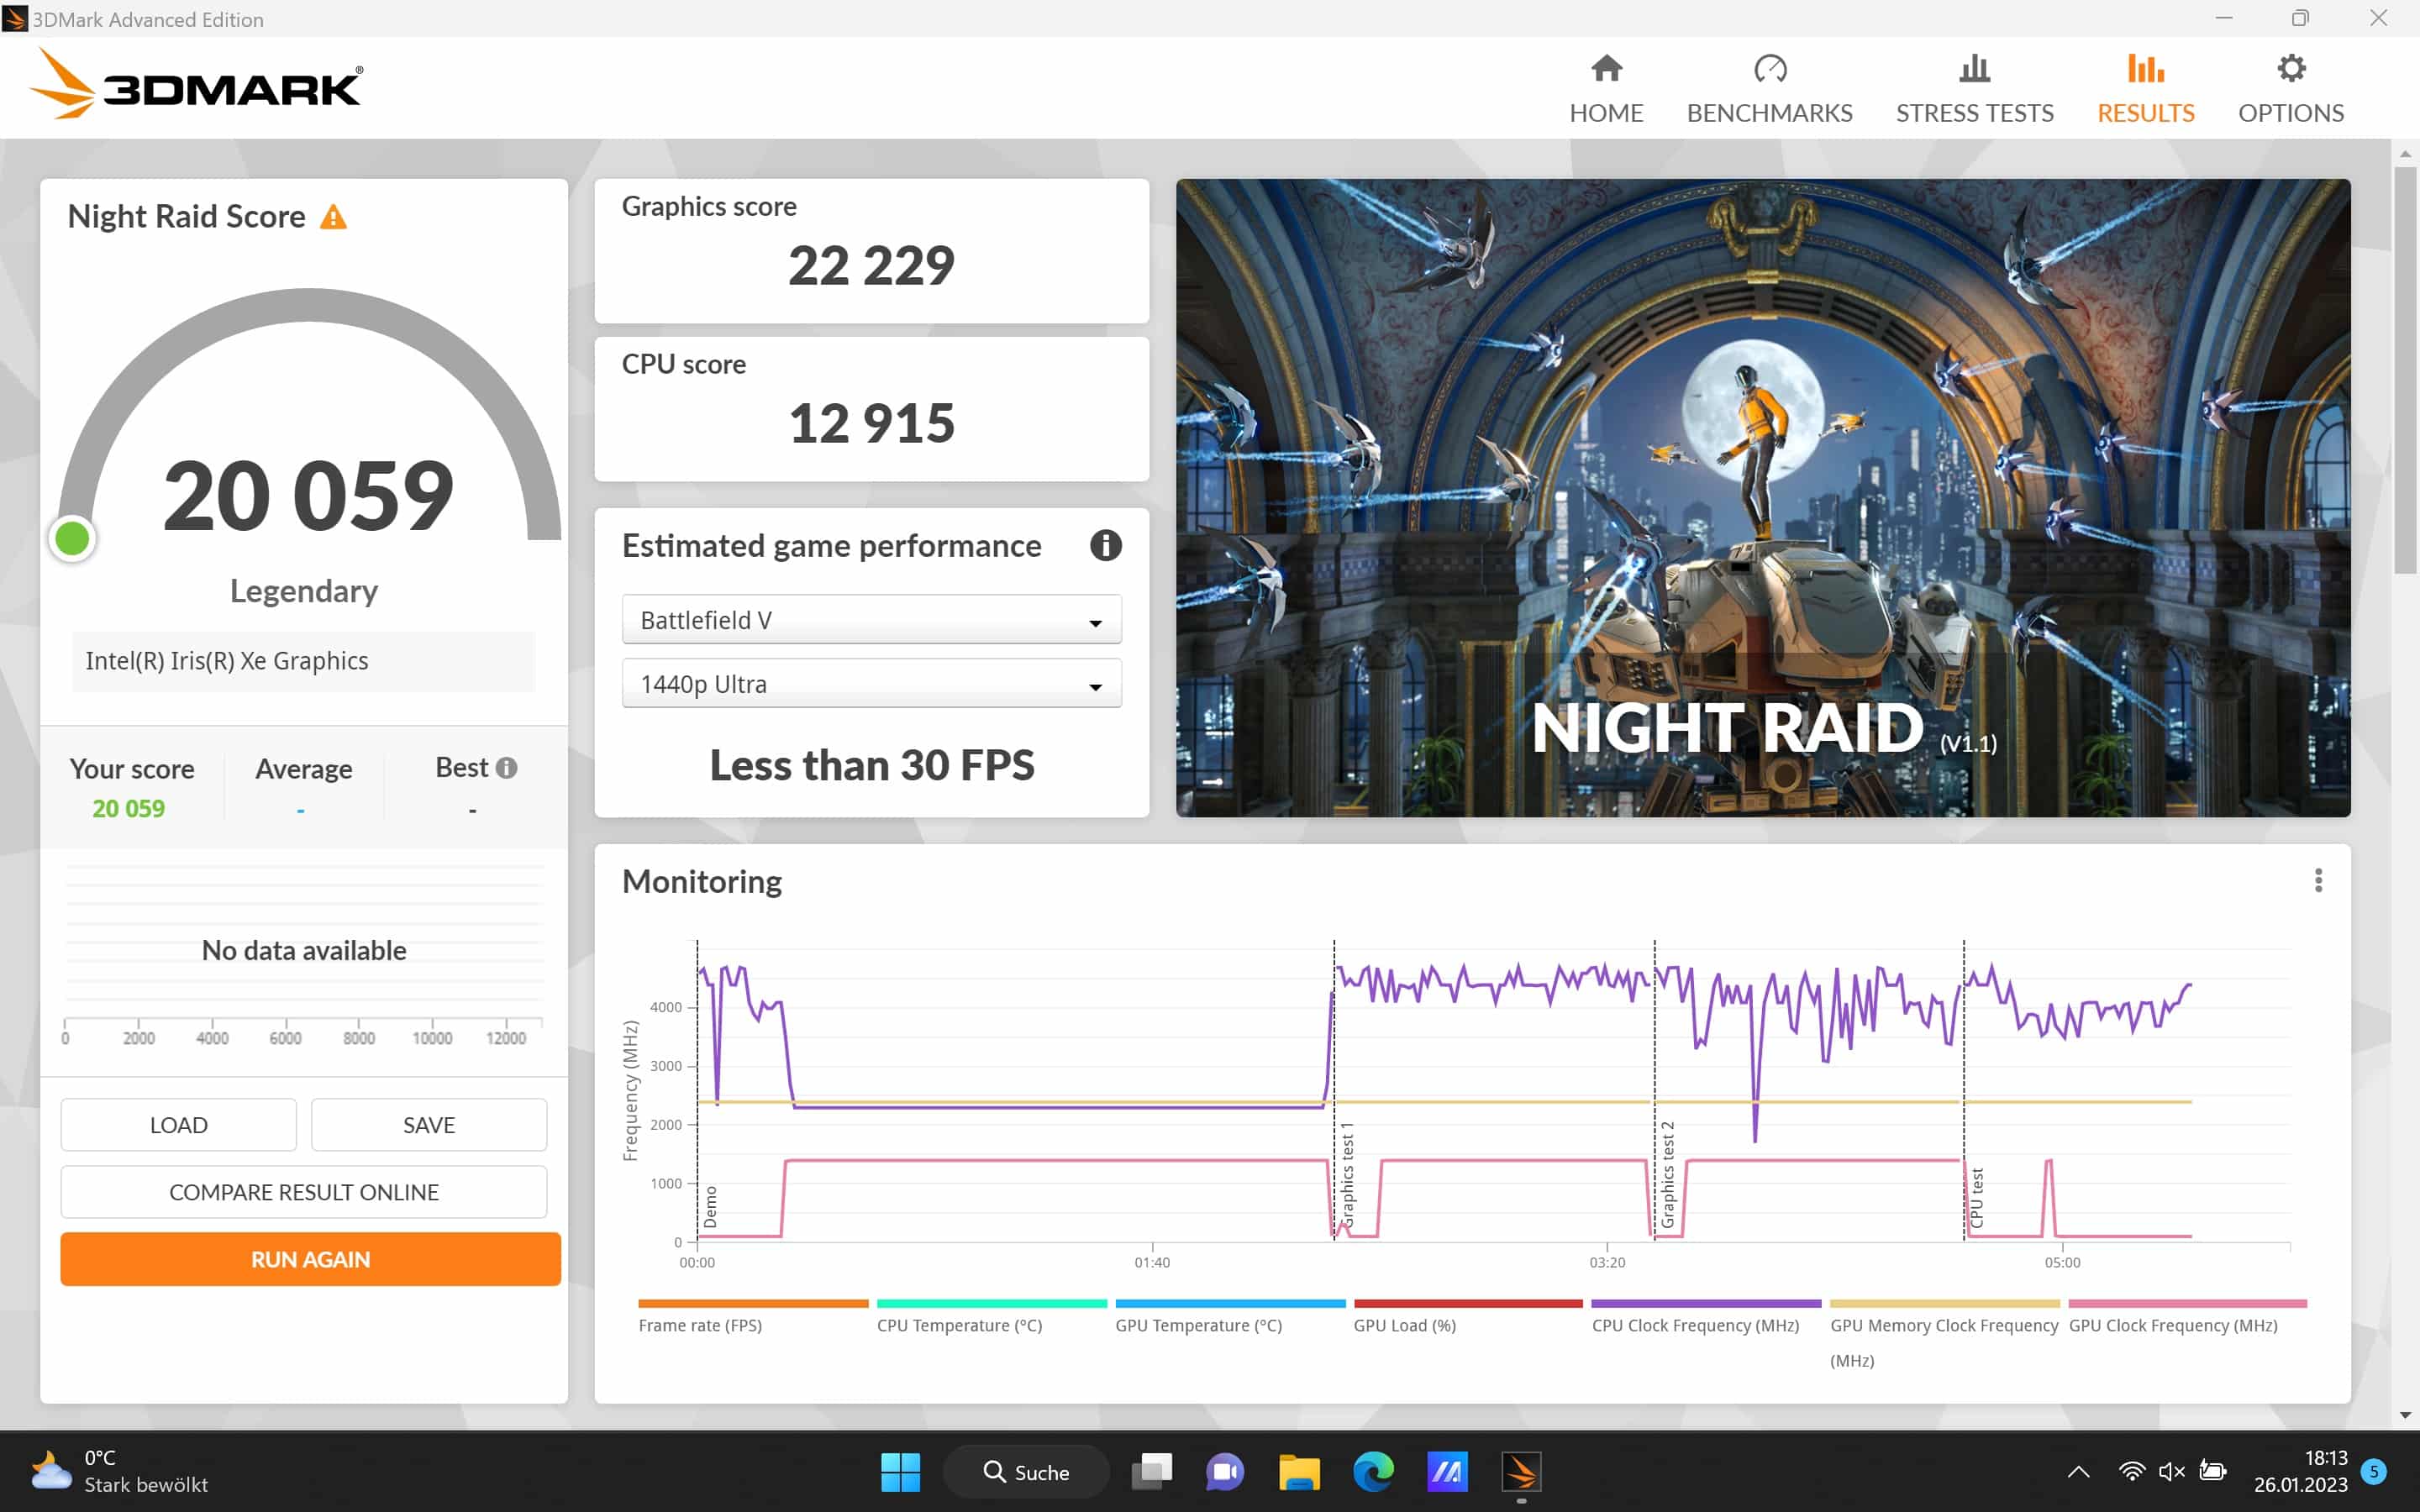The image size is (2420, 1512).
Task: Click the Estimated game performance info icon
Action: (x=1105, y=546)
